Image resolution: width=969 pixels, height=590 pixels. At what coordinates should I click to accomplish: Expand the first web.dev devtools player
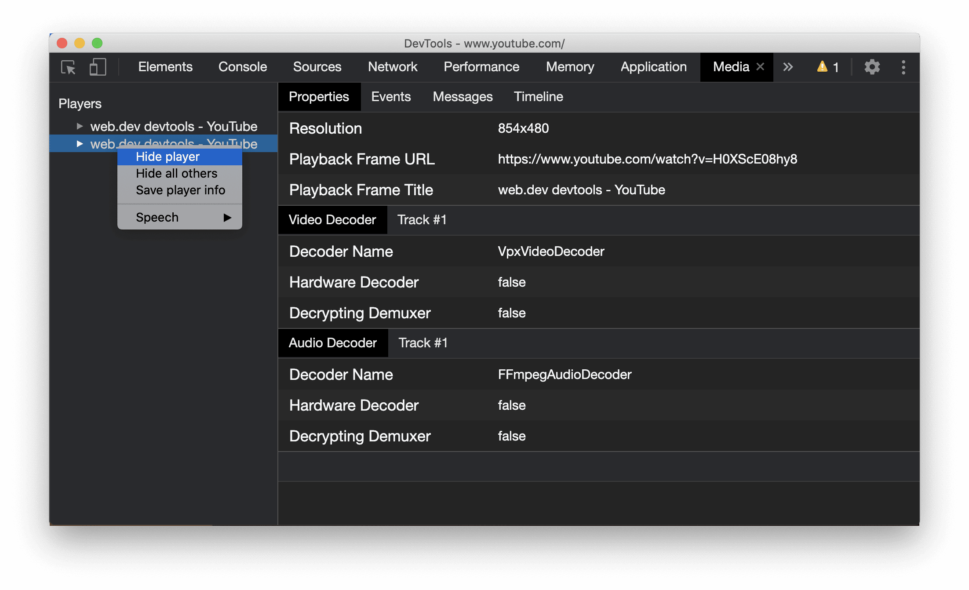80,126
